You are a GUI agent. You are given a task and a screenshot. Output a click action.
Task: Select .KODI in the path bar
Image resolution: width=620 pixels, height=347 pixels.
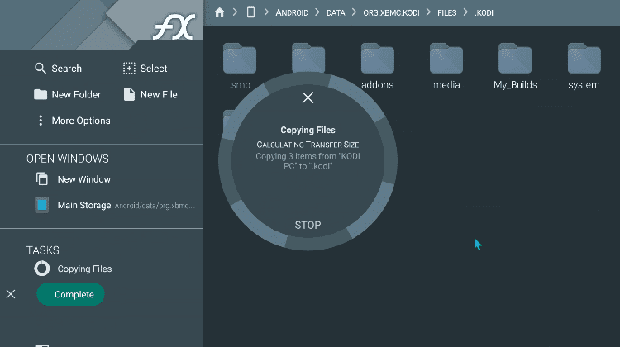pyautogui.click(x=484, y=12)
